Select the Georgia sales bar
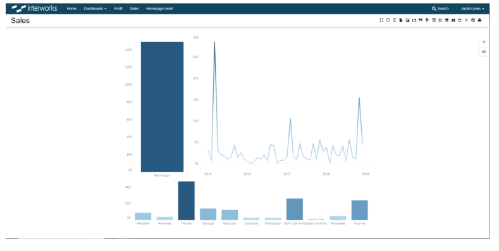This screenshot has width=499, height=251. tap(208, 214)
